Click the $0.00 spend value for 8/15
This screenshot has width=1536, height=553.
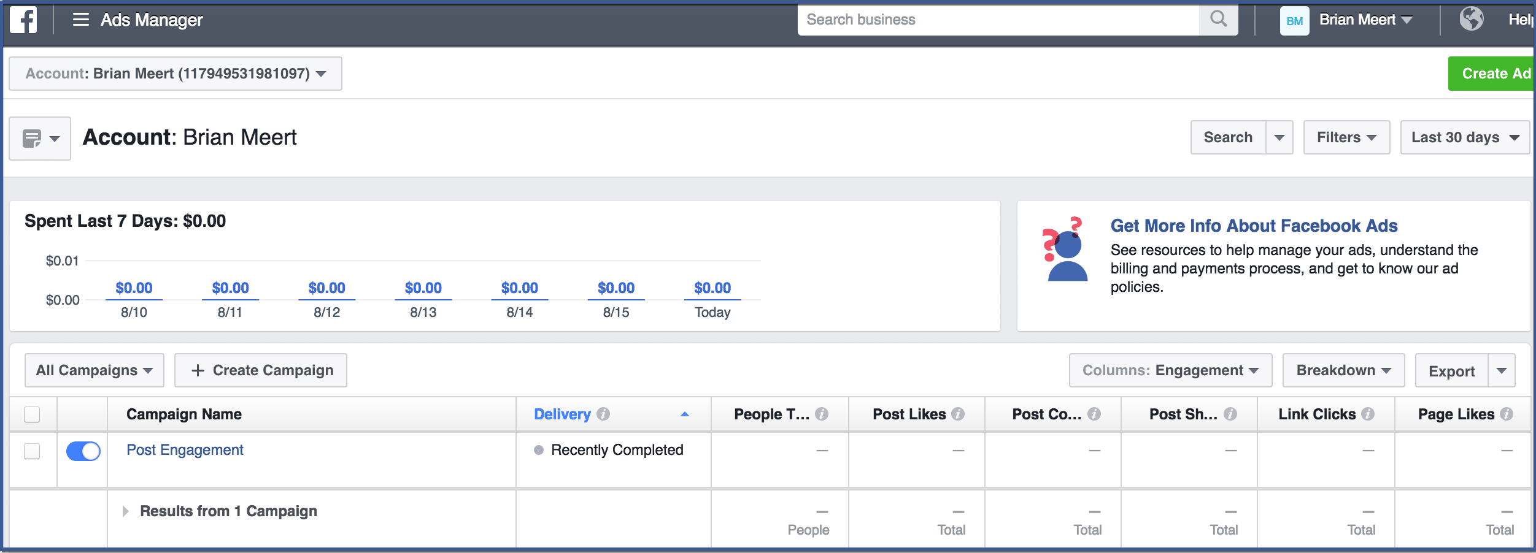coord(616,288)
